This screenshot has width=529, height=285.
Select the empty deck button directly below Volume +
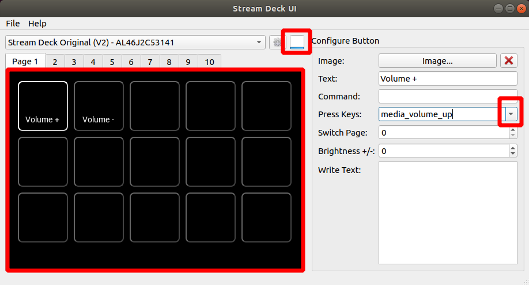pos(43,161)
